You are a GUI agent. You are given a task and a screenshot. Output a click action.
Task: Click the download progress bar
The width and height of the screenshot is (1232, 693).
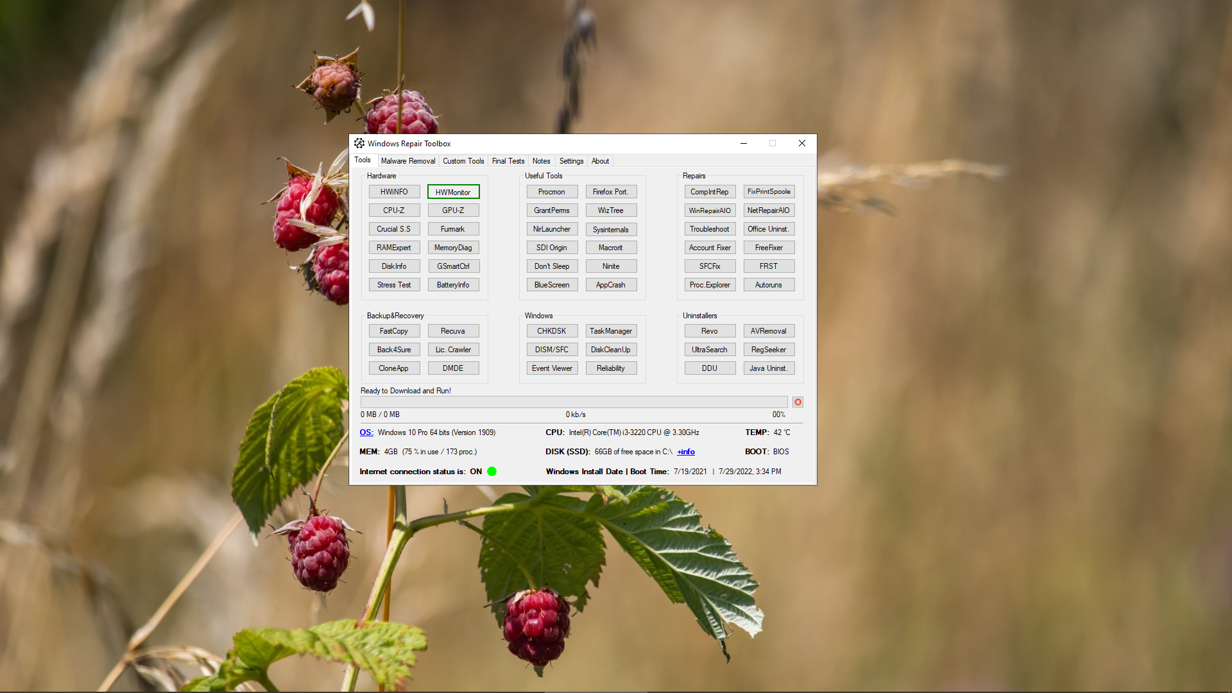point(574,402)
